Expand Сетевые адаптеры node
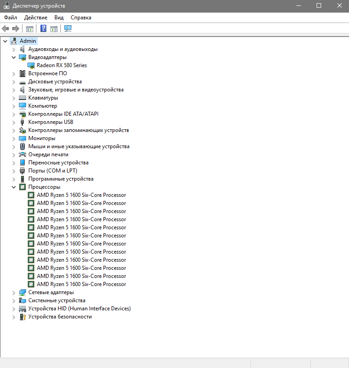This screenshot has height=368, width=349. point(13,293)
